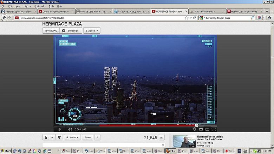Mute the video with the speaker icon
Image resolution: width=274 pixels, height=154 pixels.
click(x=70, y=129)
